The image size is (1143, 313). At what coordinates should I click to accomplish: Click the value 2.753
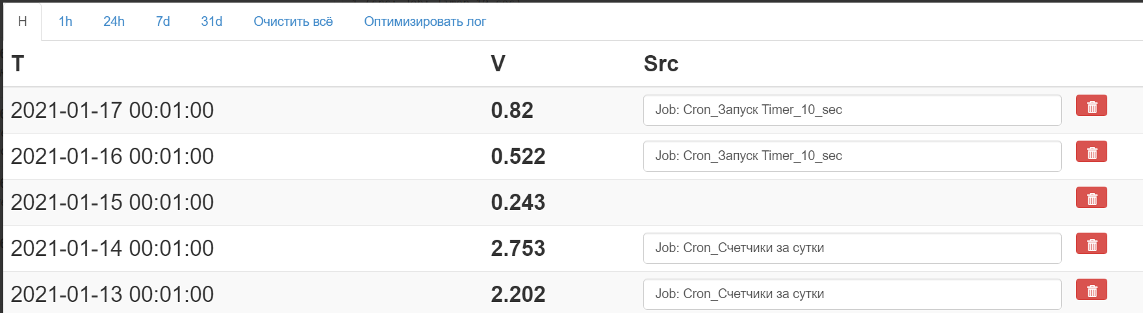(x=518, y=248)
